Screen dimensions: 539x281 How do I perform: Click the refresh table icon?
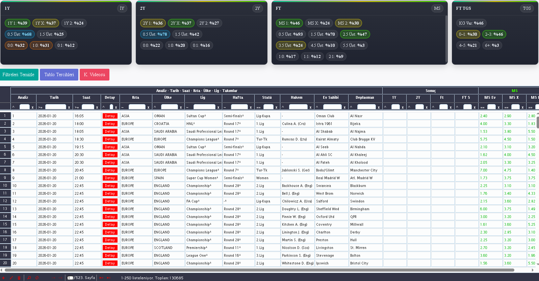(x=37, y=278)
